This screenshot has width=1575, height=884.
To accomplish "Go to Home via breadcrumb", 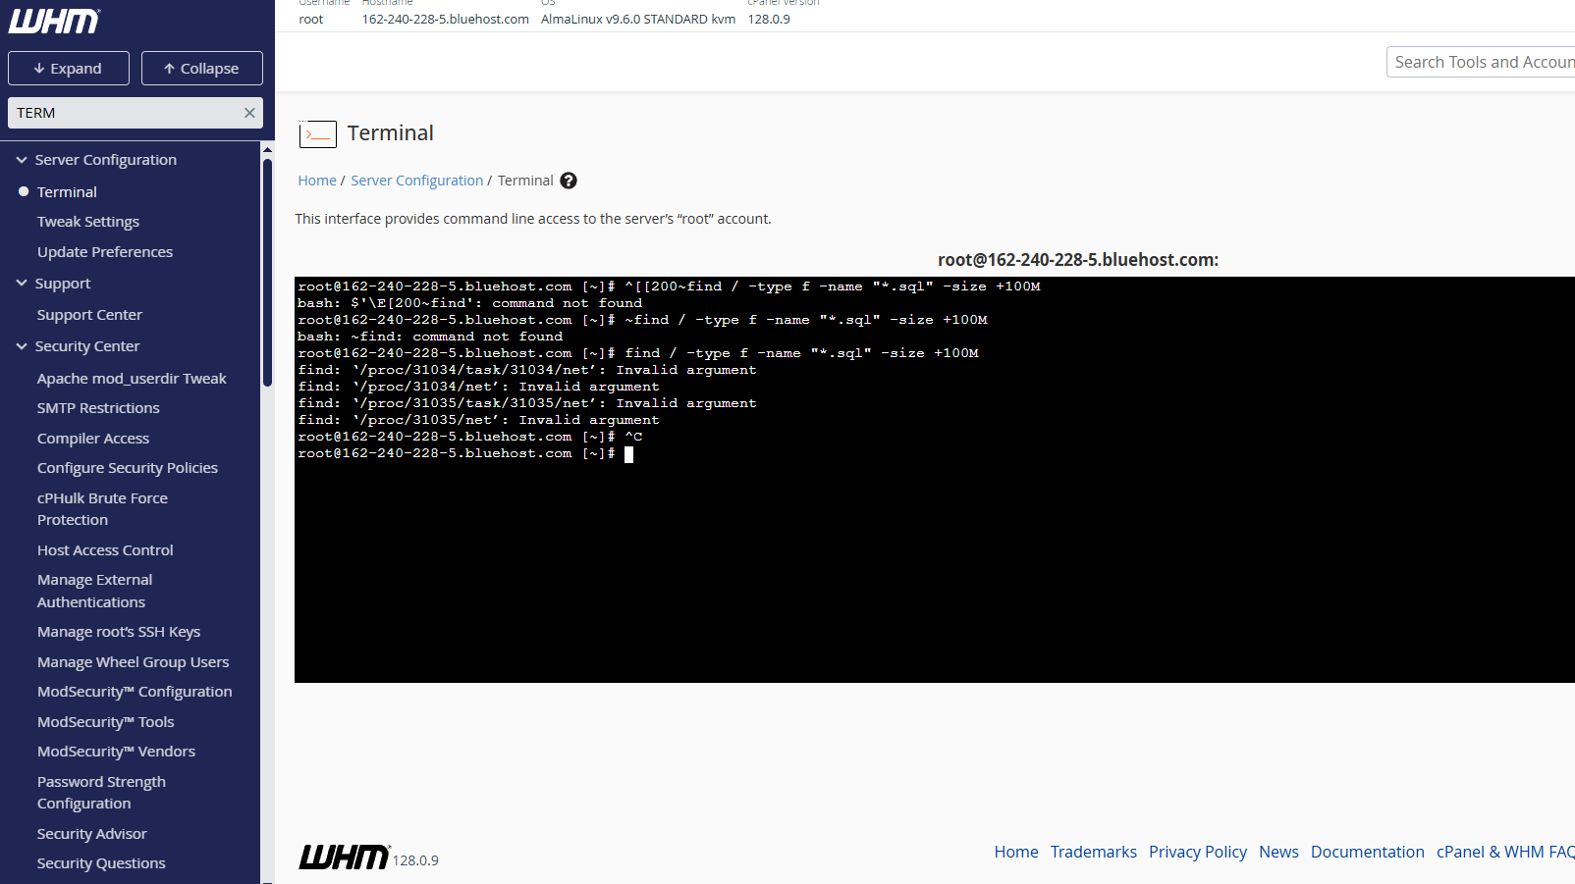I will point(317,181).
